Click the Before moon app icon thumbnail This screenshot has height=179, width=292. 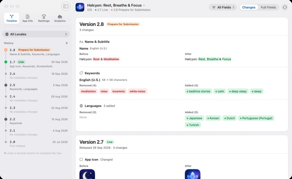[87, 174]
